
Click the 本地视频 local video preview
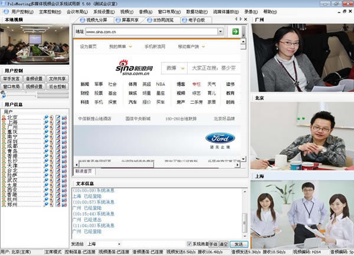35,44
